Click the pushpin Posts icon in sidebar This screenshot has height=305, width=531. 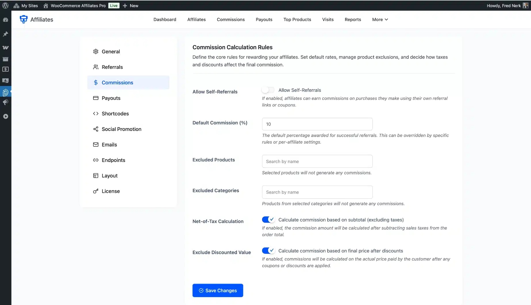pyautogui.click(x=5, y=34)
